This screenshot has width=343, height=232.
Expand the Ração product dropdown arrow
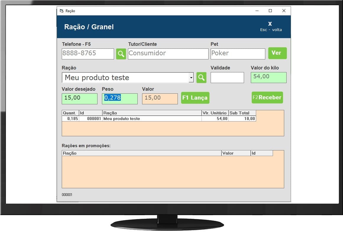click(191, 78)
